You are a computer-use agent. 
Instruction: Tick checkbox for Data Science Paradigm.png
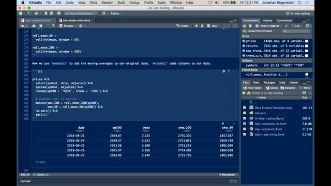(245, 107)
